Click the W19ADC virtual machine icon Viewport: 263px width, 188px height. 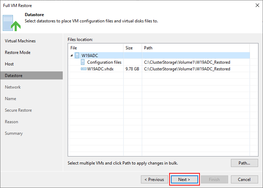77,55
